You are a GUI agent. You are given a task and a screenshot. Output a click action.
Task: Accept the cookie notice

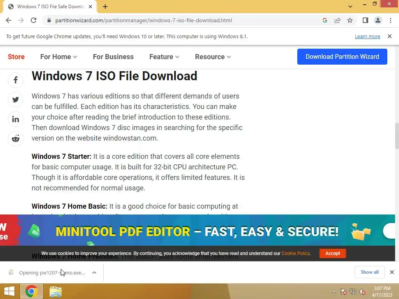332,253
